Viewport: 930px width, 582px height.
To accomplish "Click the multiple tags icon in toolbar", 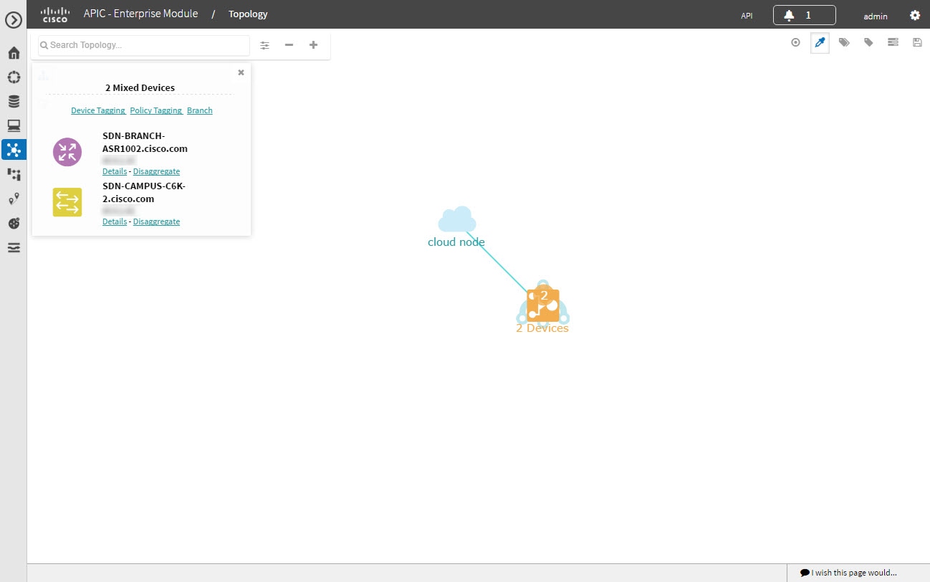I will [844, 42].
